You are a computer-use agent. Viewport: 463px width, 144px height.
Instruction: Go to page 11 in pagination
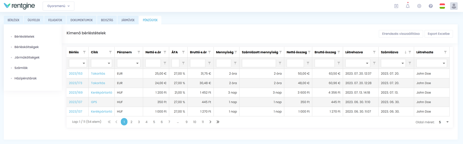203,122
